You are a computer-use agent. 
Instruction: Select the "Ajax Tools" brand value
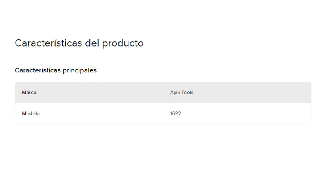[182, 93]
